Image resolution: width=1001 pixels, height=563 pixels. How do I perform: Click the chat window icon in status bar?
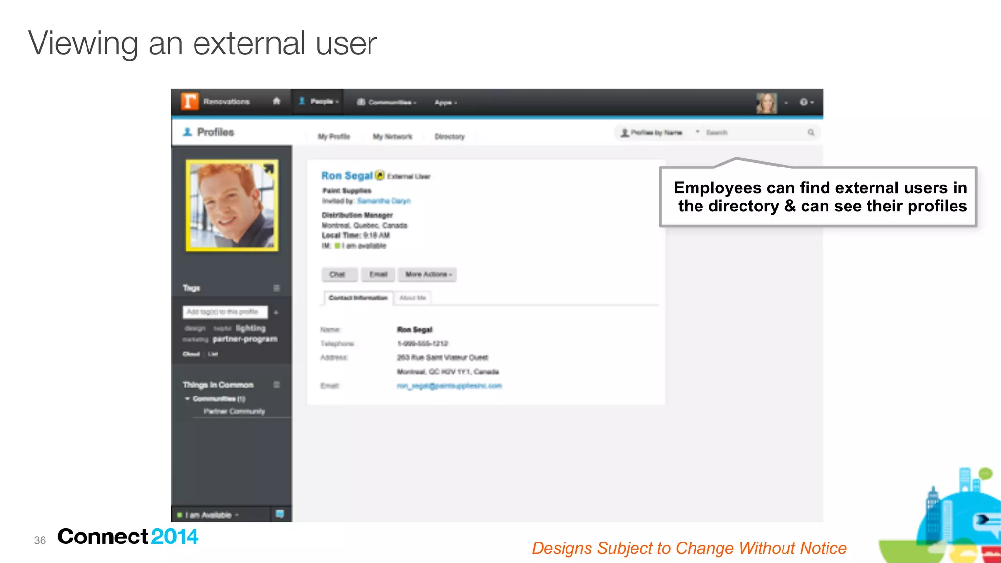[x=280, y=514]
